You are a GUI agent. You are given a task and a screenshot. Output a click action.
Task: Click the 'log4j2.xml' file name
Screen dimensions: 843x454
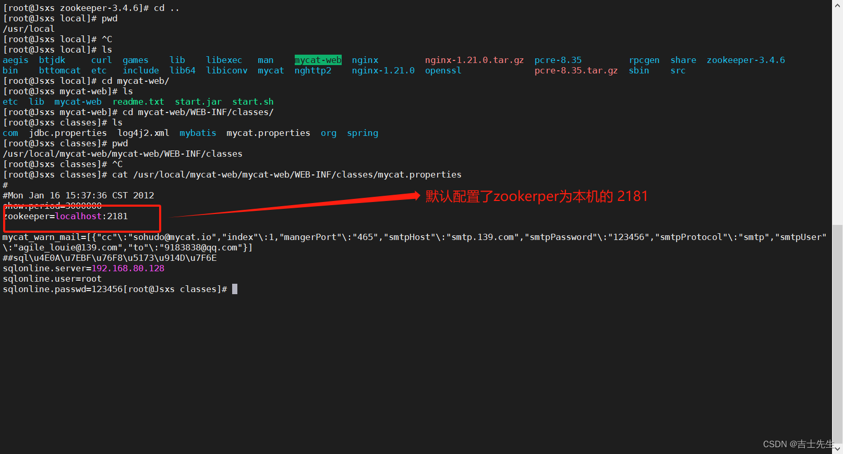(143, 133)
